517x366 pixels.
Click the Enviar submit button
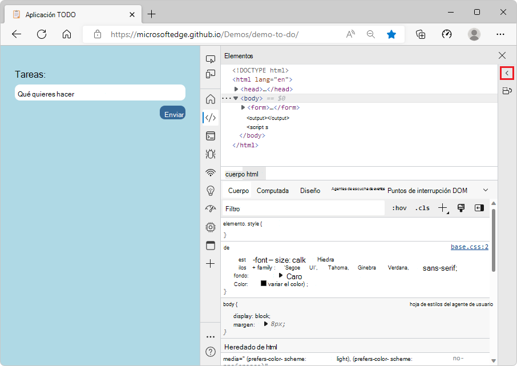172,112
